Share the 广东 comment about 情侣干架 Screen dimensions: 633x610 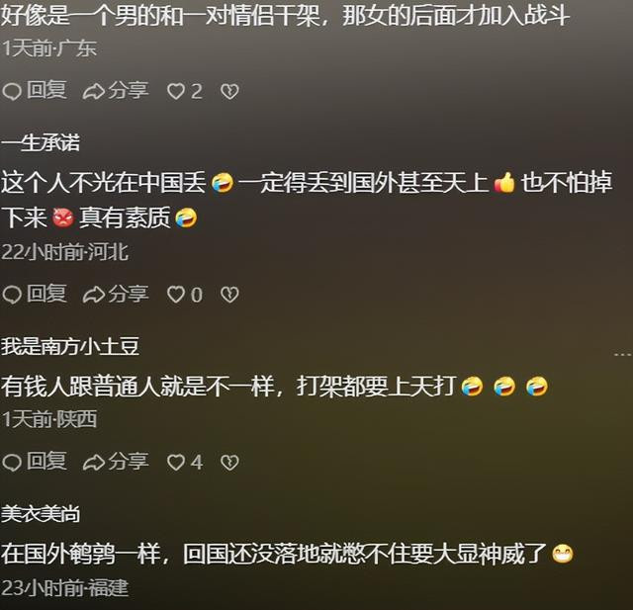[116, 90]
